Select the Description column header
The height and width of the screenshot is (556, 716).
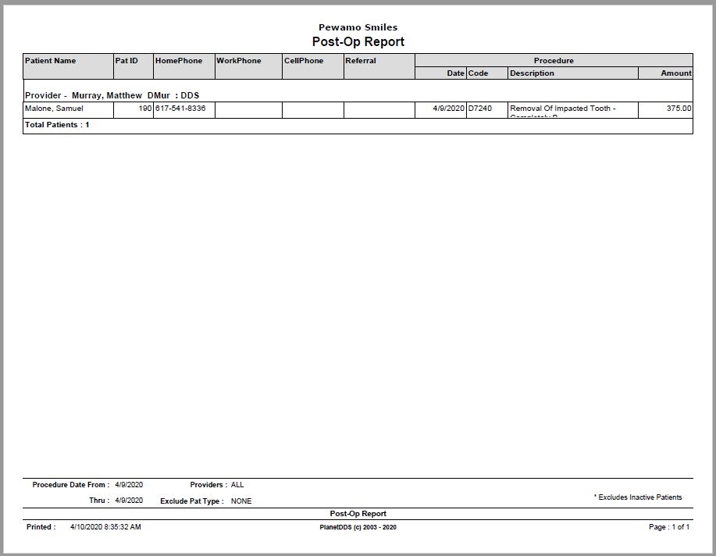click(x=532, y=73)
